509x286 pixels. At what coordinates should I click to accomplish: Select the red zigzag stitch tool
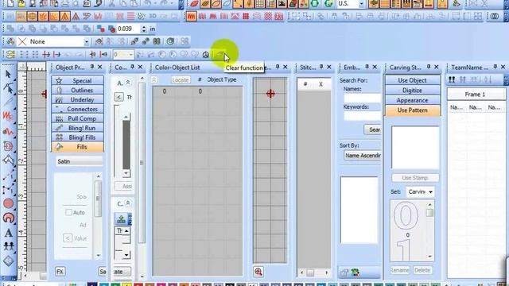[8, 116]
